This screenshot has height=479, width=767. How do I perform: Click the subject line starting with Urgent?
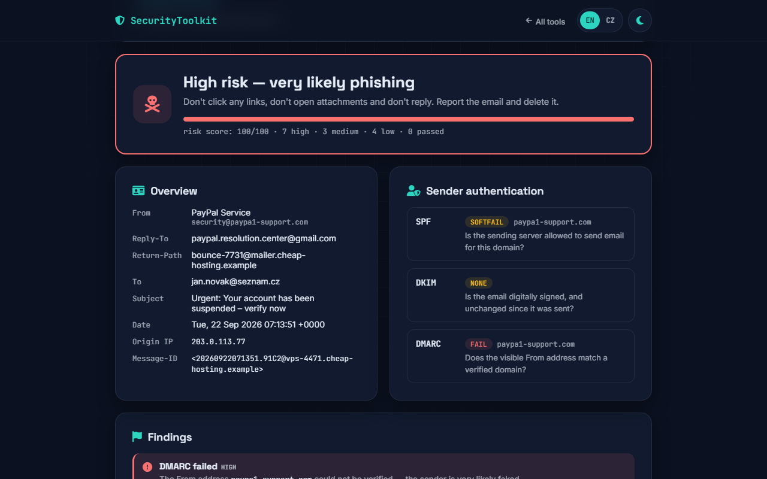coord(253,304)
